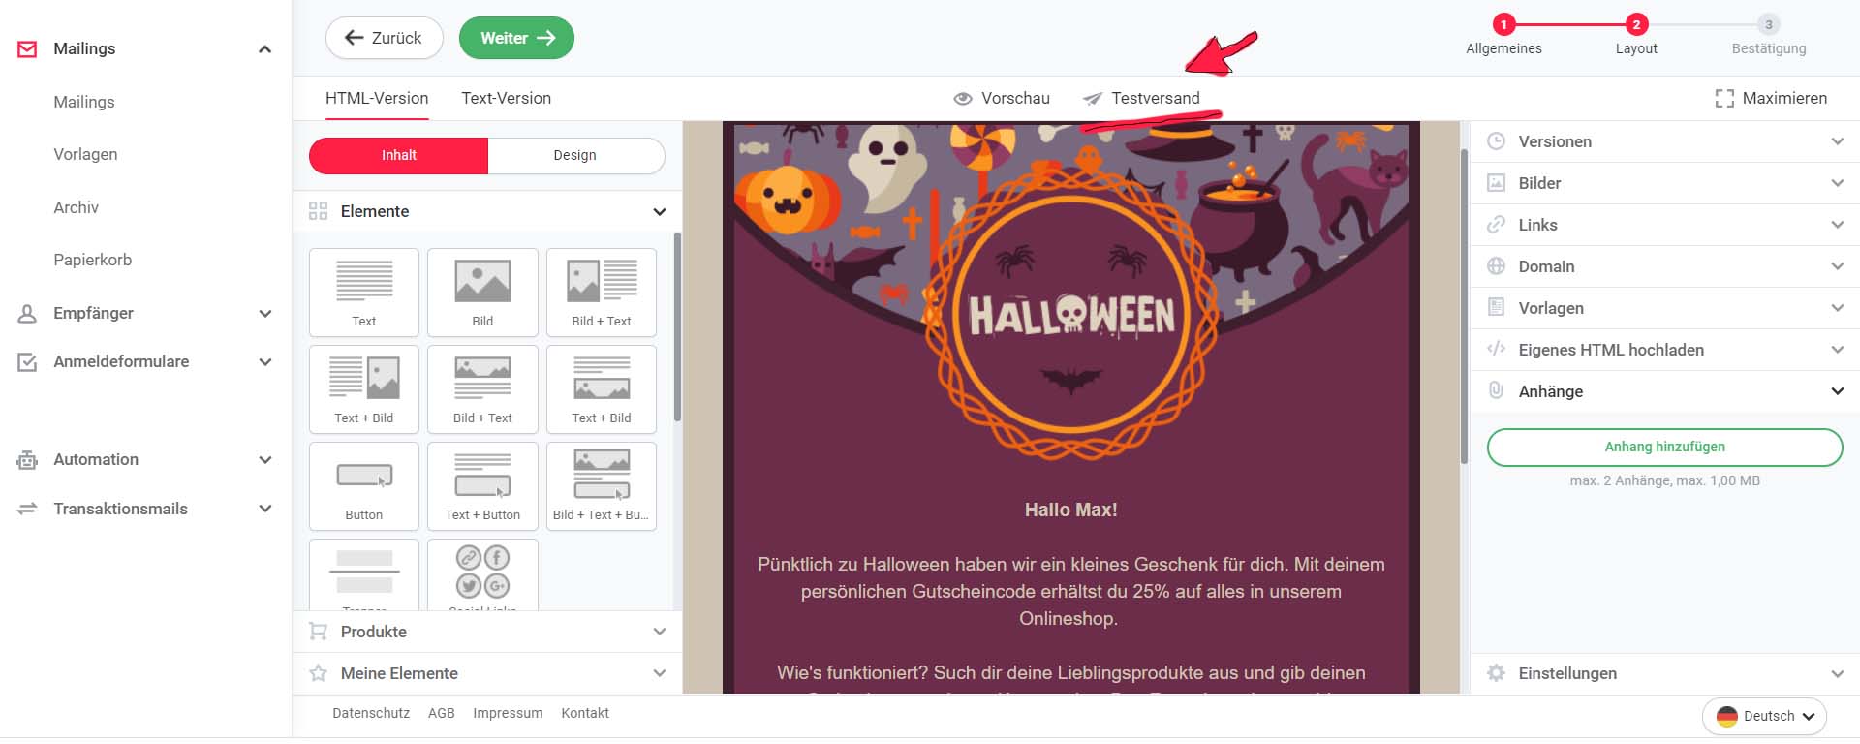Collapse the Elemente panel chevron
This screenshot has width=1860, height=744.
pyautogui.click(x=660, y=211)
